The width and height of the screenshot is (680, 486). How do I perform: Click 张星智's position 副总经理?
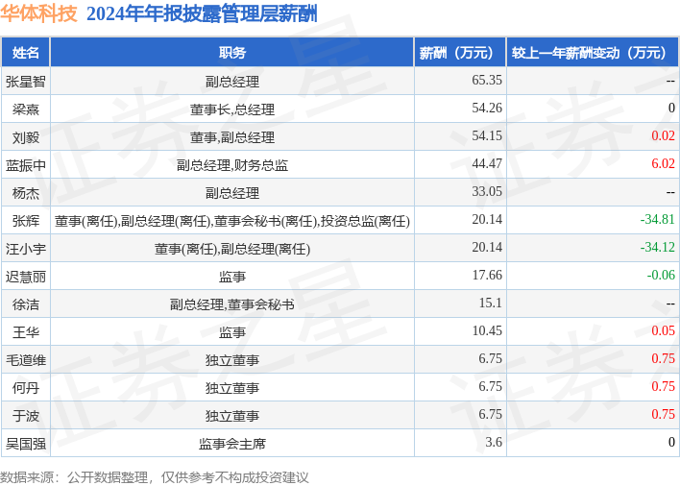[x=232, y=81]
